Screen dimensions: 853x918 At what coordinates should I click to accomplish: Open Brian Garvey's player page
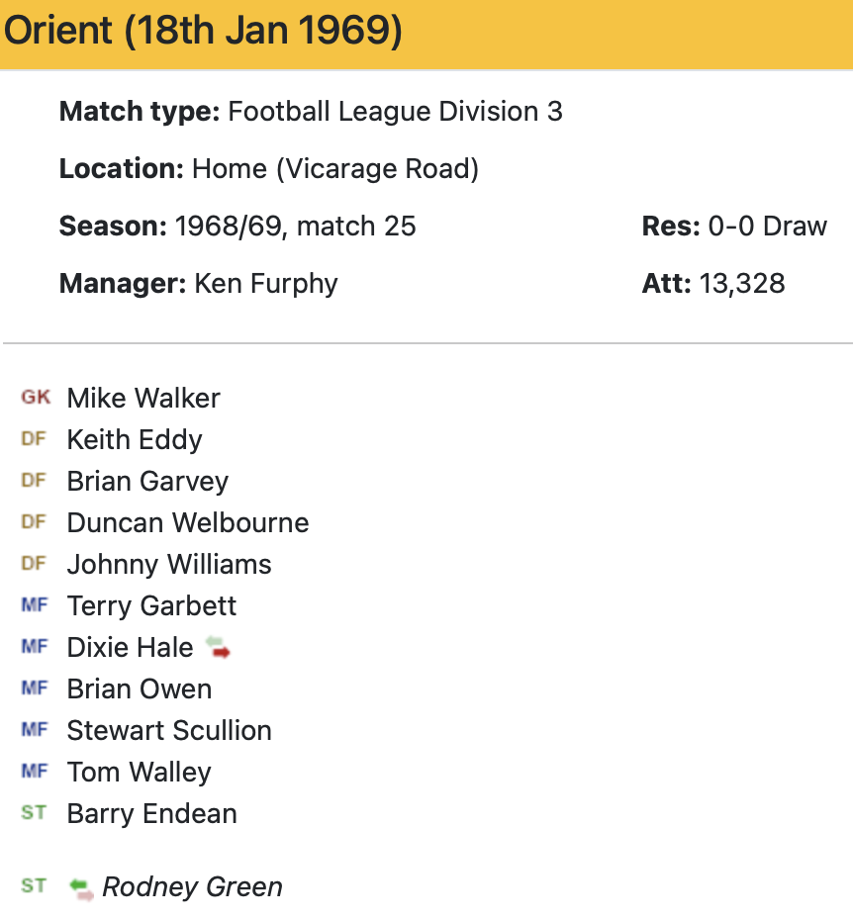point(147,481)
